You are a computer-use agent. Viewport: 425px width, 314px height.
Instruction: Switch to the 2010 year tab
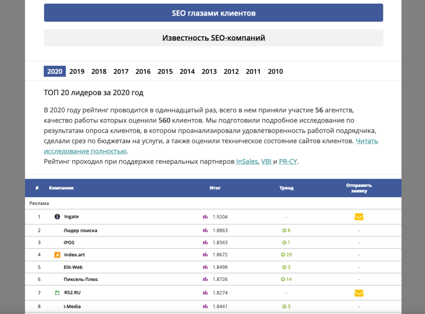coord(276,72)
